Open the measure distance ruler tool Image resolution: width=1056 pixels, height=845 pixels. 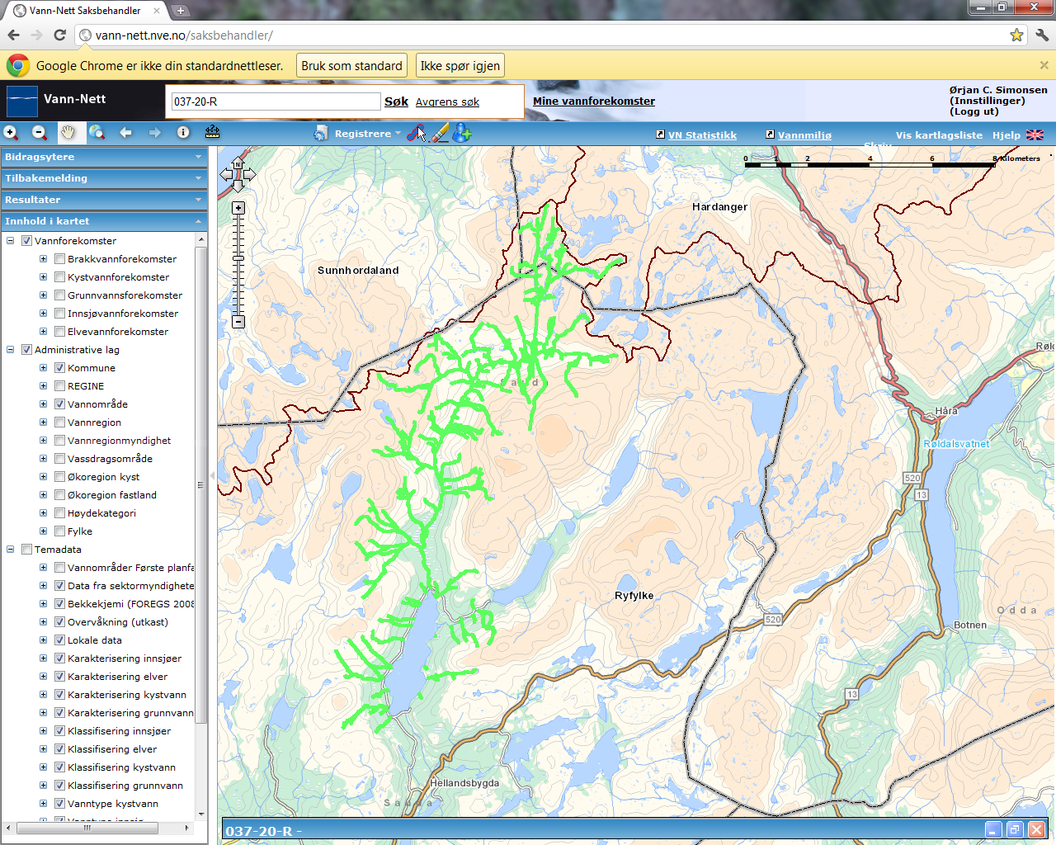212,132
